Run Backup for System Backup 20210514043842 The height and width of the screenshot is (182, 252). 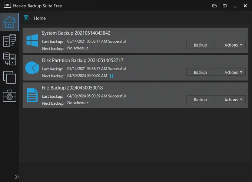click(200, 45)
